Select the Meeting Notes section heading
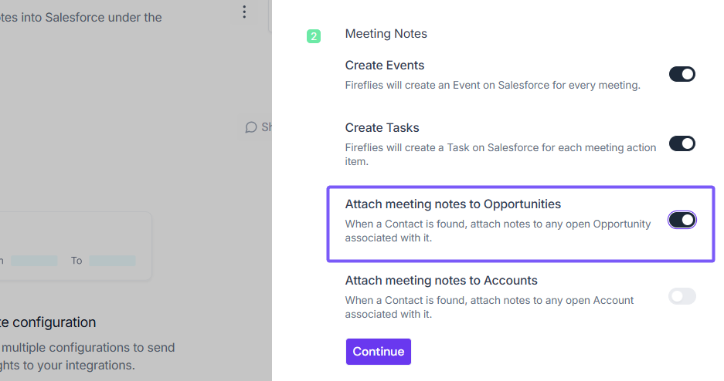 pos(386,34)
